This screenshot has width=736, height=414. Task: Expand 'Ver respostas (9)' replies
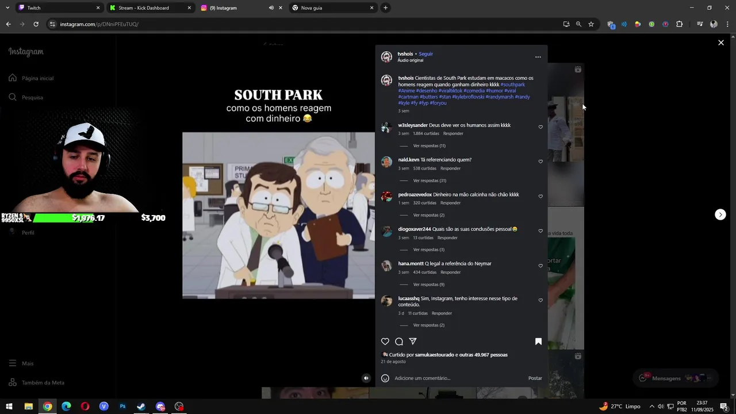[x=428, y=285]
